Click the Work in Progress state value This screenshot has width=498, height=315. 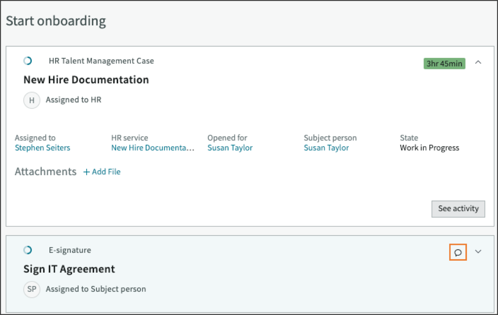pos(430,148)
